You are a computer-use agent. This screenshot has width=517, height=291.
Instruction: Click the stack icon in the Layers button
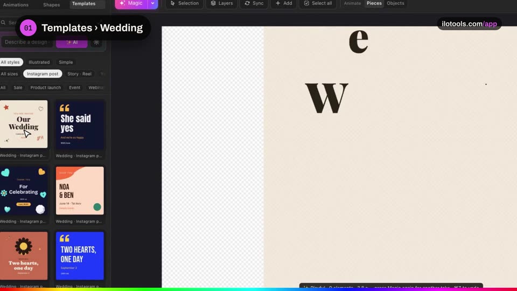[x=213, y=3]
